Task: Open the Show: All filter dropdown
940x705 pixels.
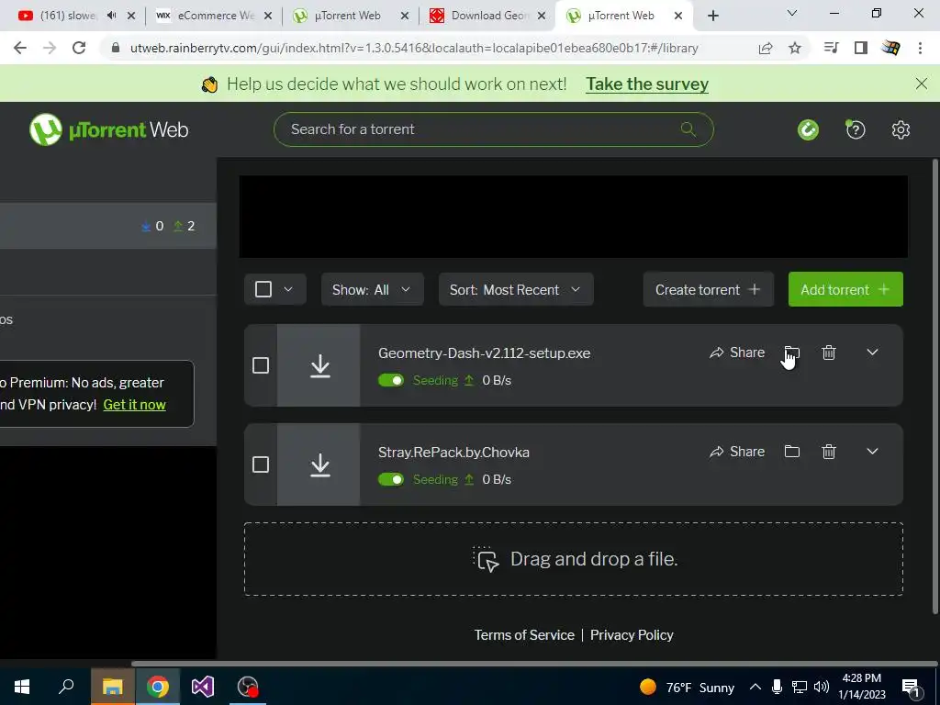Action: [x=373, y=289]
